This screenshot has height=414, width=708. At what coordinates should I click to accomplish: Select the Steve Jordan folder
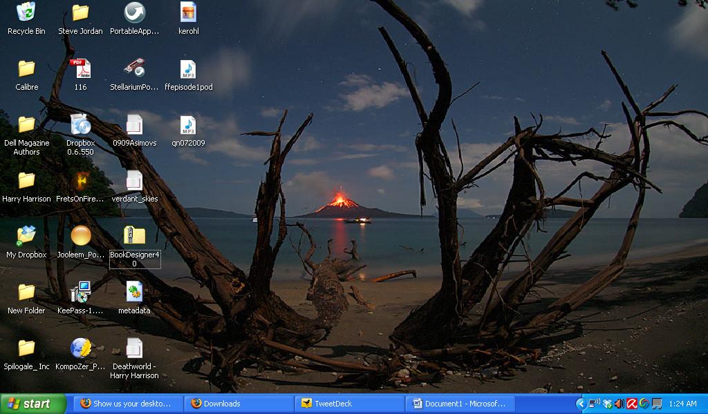coord(80,12)
